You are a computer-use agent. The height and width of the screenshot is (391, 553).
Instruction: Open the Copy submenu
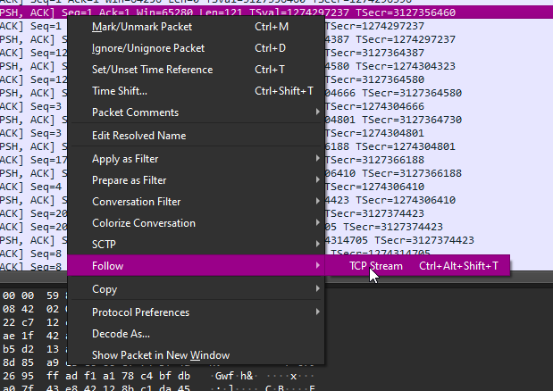(196, 289)
